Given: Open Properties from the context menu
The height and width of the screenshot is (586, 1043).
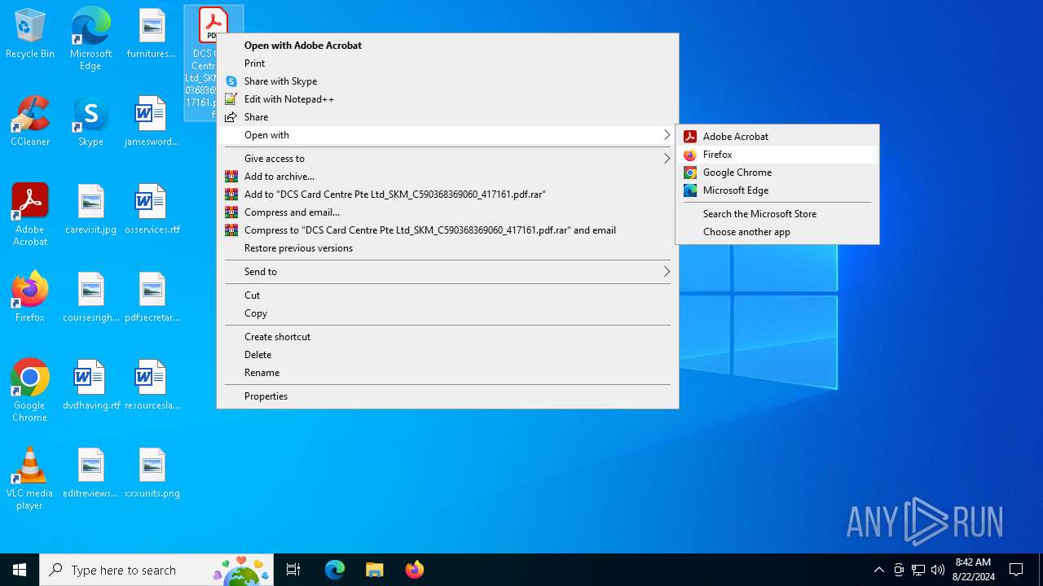Looking at the screenshot, I should (x=447, y=396).
